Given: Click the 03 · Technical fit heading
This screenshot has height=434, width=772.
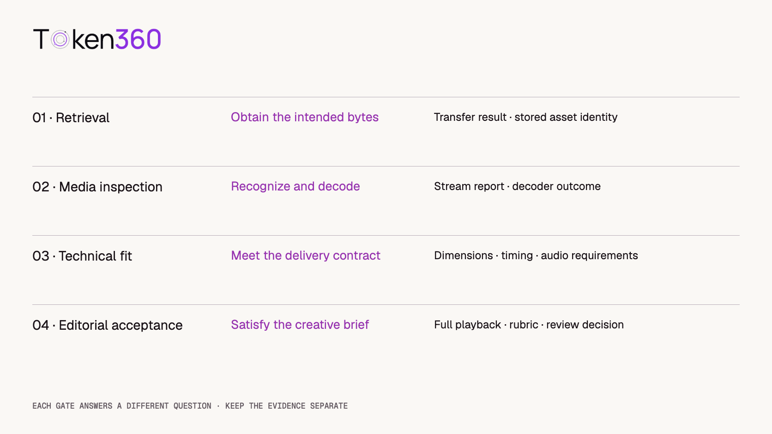Looking at the screenshot, I should pos(82,256).
